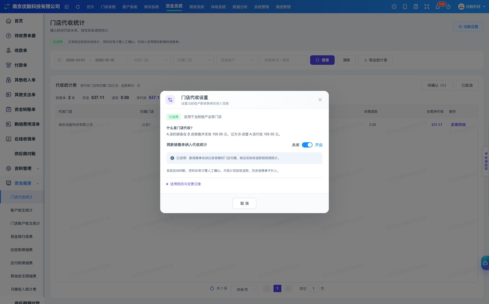The height and width of the screenshot is (304, 489).
Task: Open the bookmark save icon in header
Action: (x=416, y=7)
